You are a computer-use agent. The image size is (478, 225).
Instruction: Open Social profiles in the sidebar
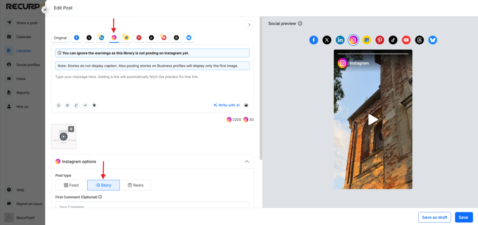point(22,65)
